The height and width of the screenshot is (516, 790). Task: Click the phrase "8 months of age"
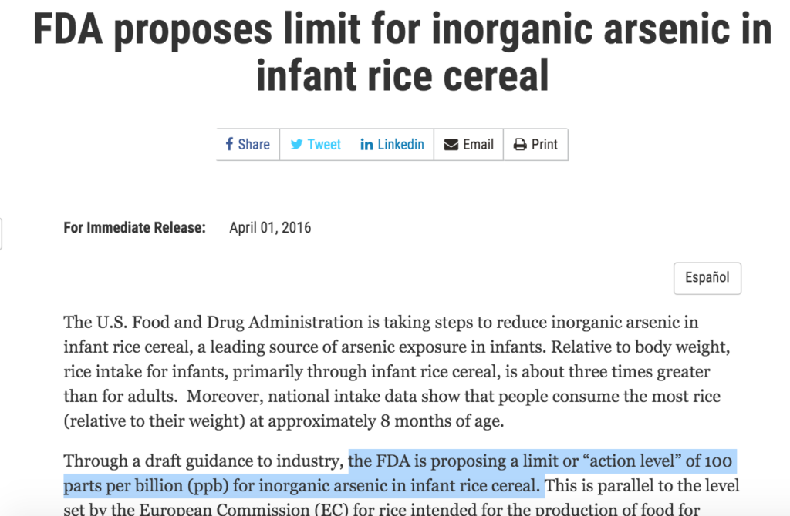click(442, 421)
